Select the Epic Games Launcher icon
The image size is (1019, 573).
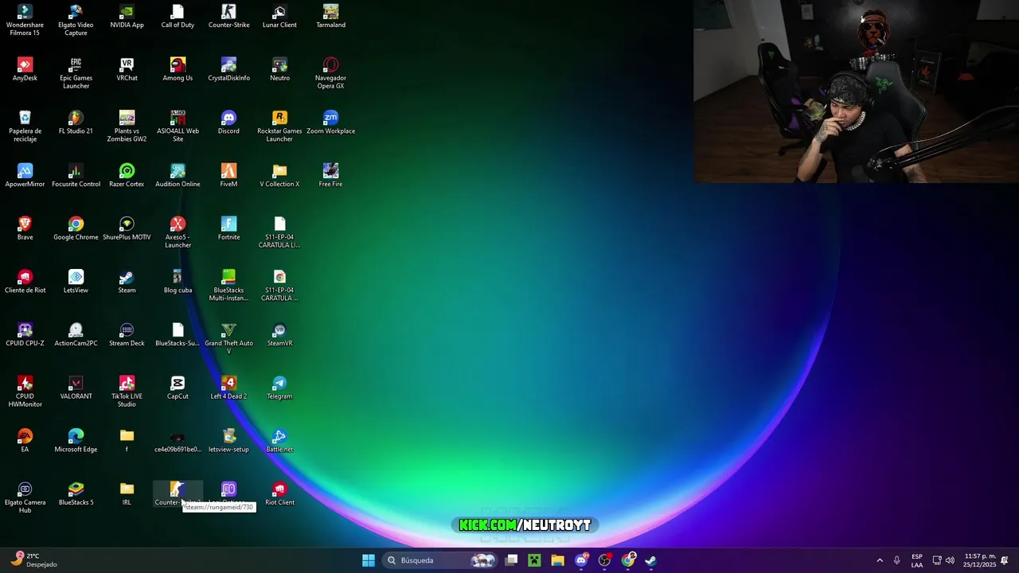point(76,73)
